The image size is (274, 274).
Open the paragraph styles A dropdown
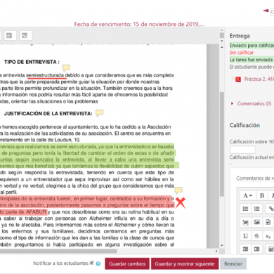coord(247,195)
